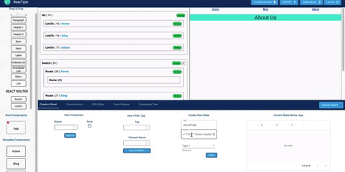Switch to the CSS Editor tab
This screenshot has height=172, width=345.
coord(98,104)
